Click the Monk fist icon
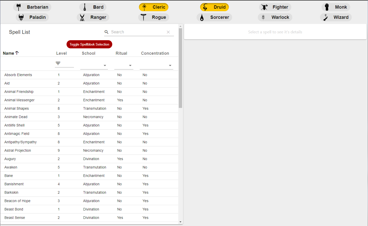Viewport: 368px width, 226px height. click(x=327, y=7)
